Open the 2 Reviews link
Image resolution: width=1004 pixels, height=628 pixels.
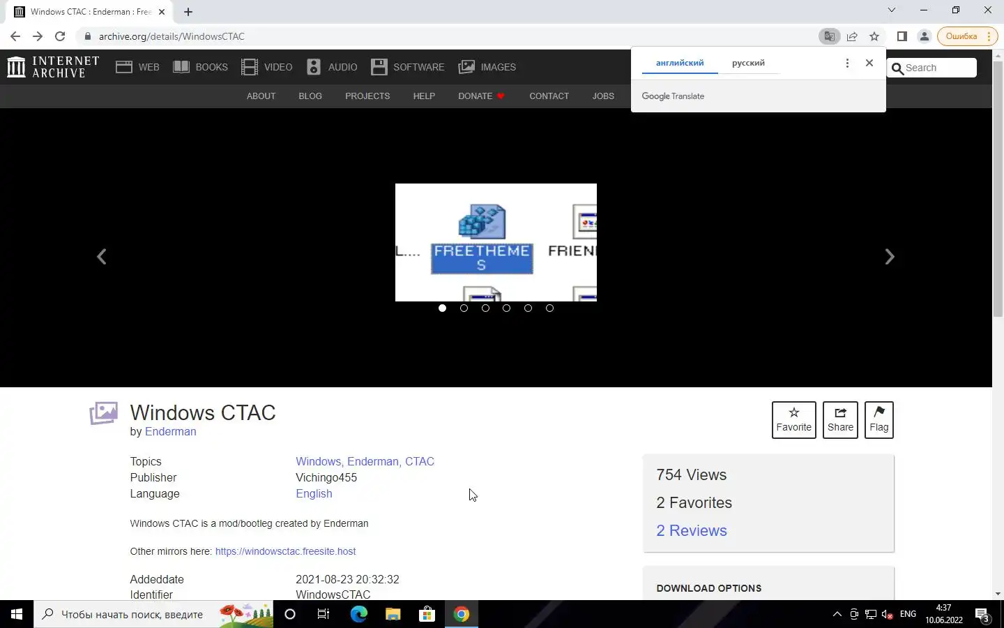pos(692,530)
